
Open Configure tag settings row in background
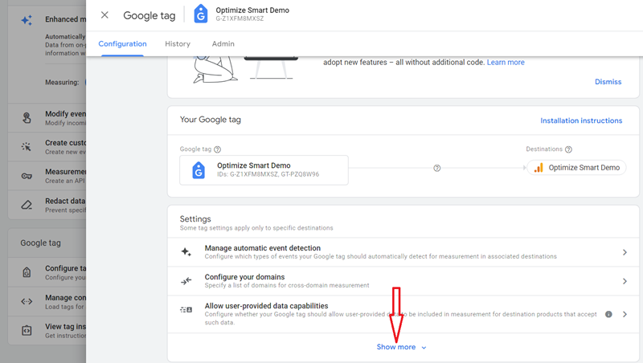47,272
